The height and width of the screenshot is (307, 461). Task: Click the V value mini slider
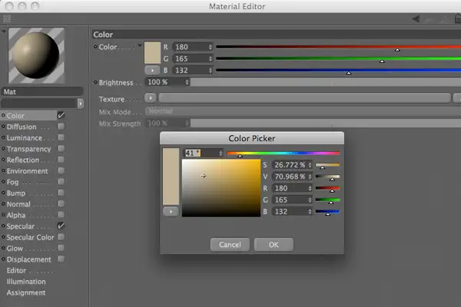(327, 177)
